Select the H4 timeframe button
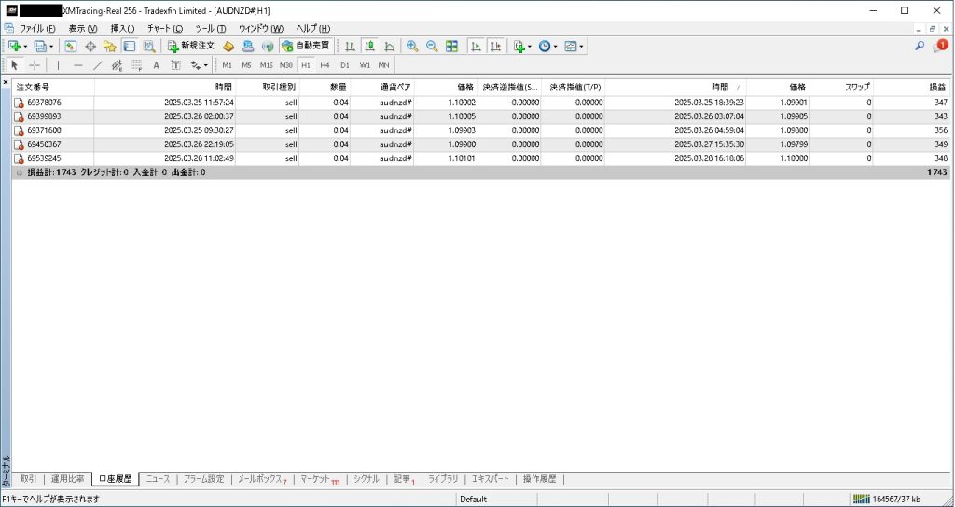The width and height of the screenshot is (955, 507). pyautogui.click(x=325, y=65)
